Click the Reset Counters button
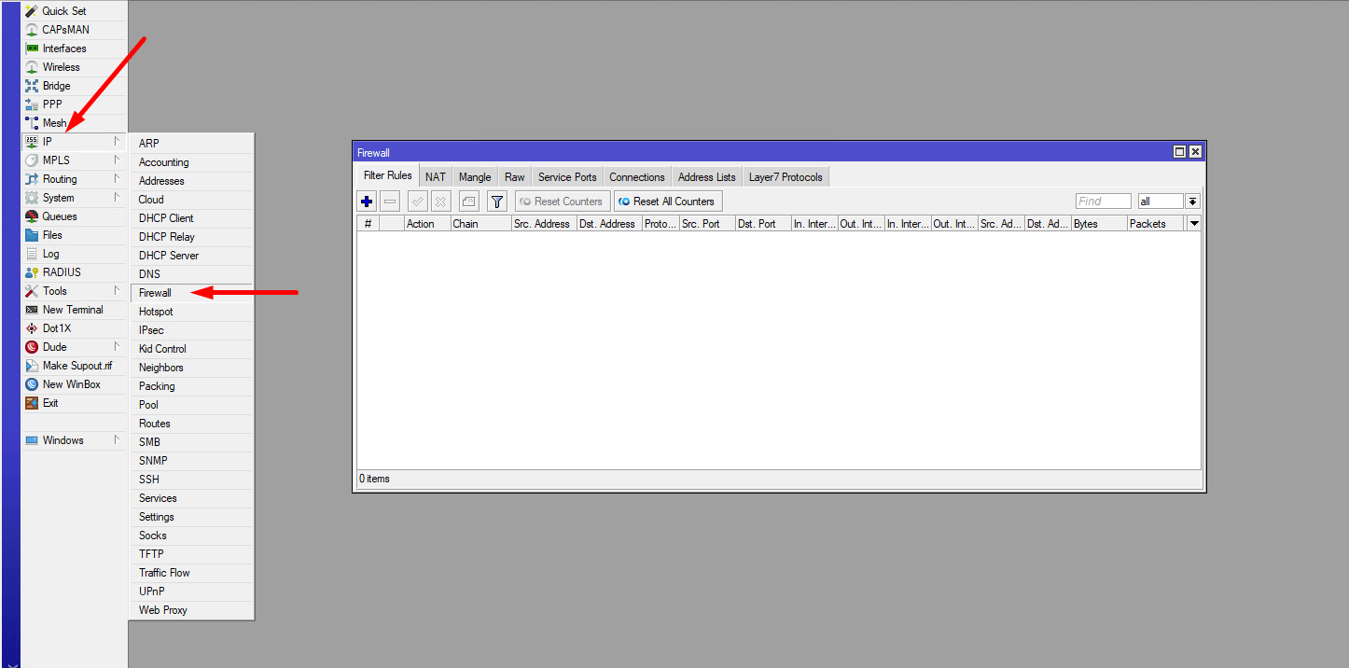Image resolution: width=1349 pixels, height=668 pixels. coord(563,202)
